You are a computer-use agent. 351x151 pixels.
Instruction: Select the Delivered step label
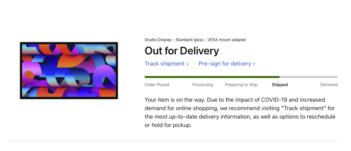click(x=329, y=85)
